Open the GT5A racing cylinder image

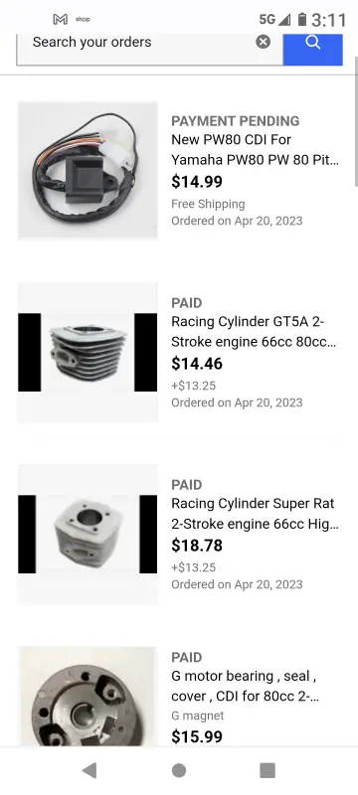tap(88, 353)
